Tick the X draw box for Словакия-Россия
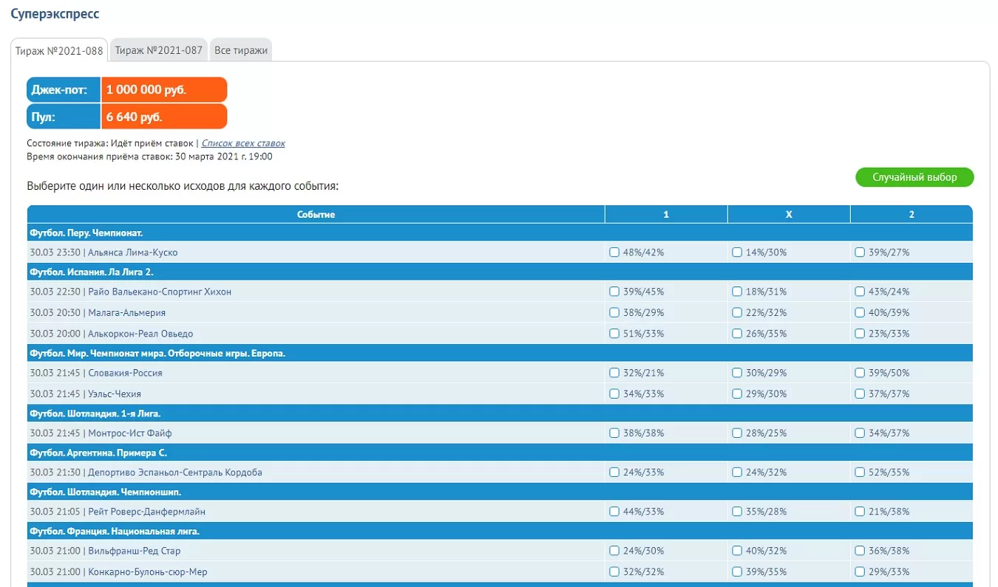The height and width of the screenshot is (587, 998). pos(737,373)
